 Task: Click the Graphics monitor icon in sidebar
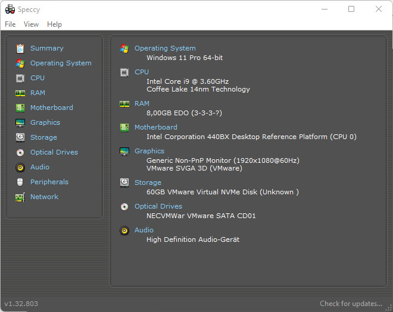(x=20, y=122)
